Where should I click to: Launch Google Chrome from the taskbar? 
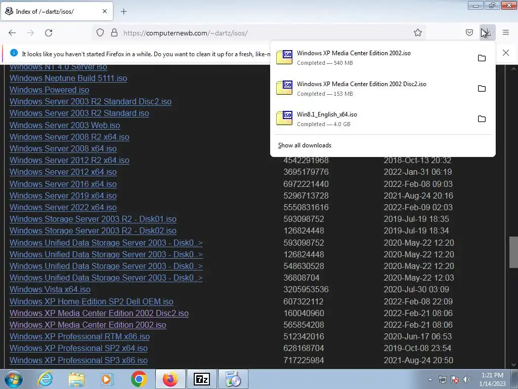(139, 379)
